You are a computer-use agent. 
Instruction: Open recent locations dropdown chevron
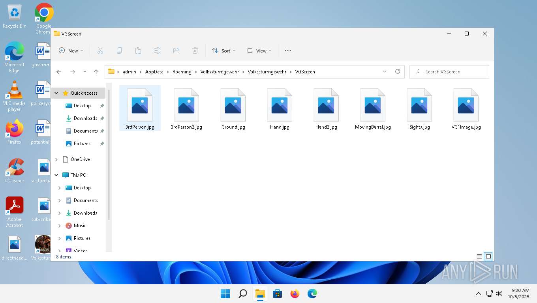click(x=84, y=72)
